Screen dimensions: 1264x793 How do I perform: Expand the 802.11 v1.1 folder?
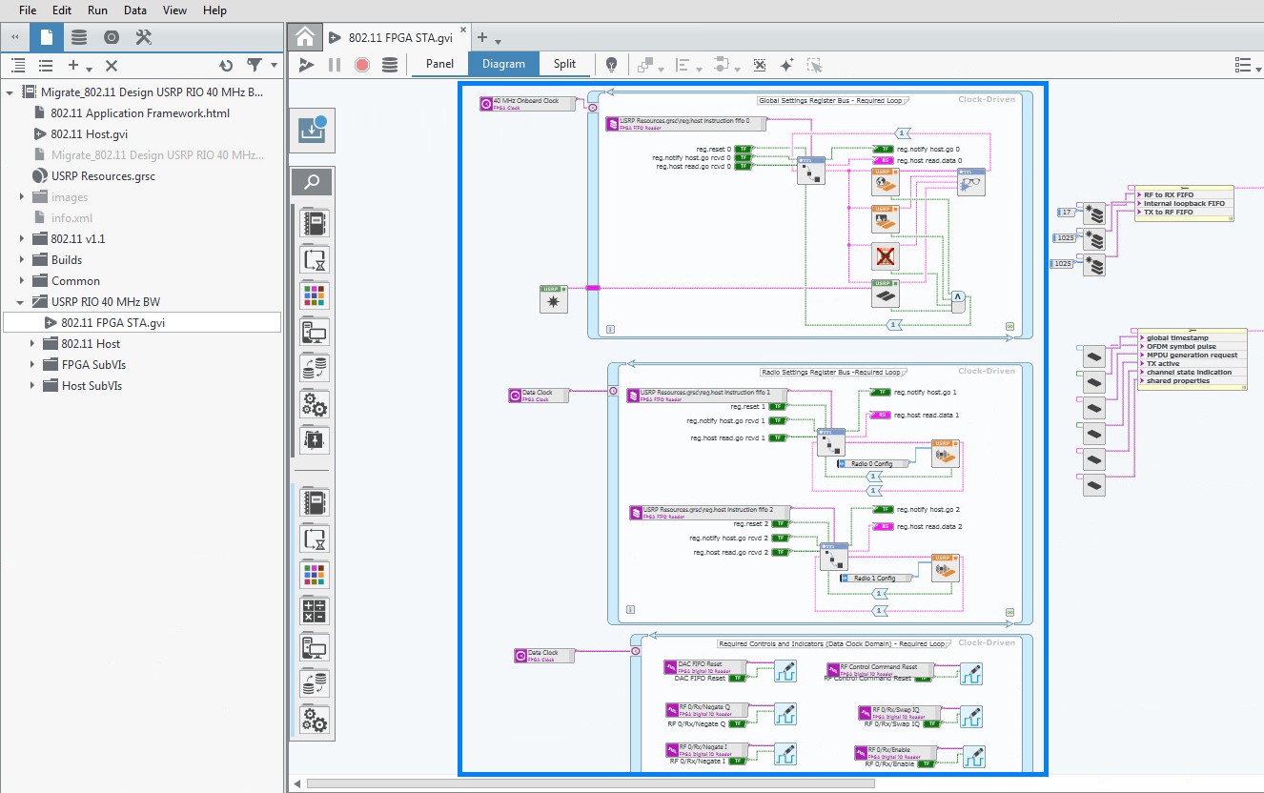tap(22, 239)
